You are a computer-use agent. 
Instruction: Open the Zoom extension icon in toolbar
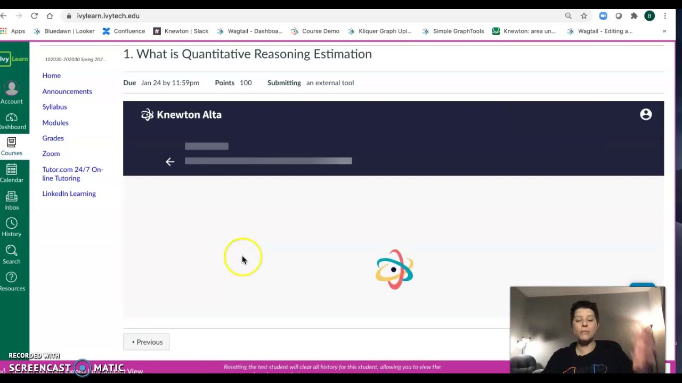[603, 16]
